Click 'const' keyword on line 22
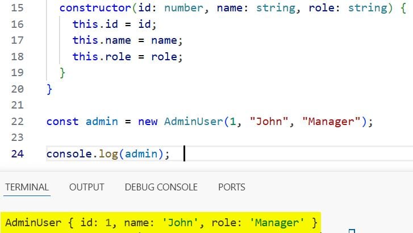Viewport: 413px width, 233px height. click(x=62, y=122)
